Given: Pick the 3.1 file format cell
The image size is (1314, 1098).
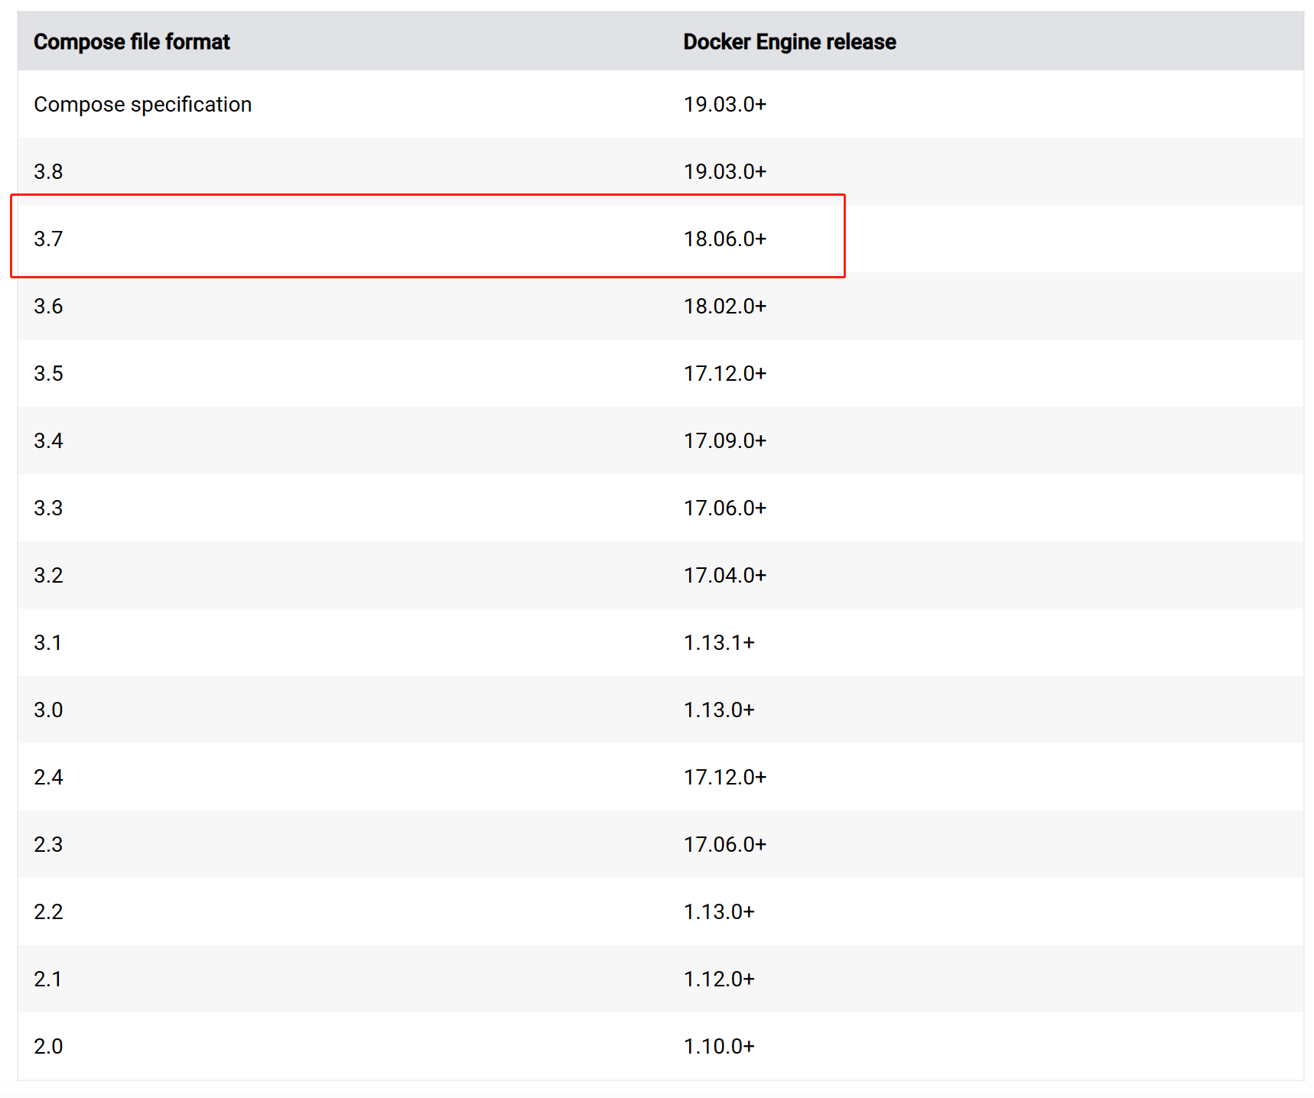Looking at the screenshot, I should (47, 643).
